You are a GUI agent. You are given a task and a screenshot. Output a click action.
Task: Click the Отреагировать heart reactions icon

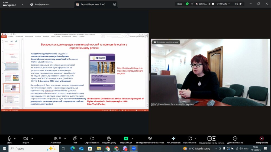click(92, 139)
